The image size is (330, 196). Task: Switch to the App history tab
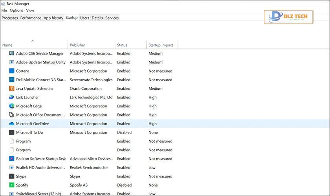53,18
